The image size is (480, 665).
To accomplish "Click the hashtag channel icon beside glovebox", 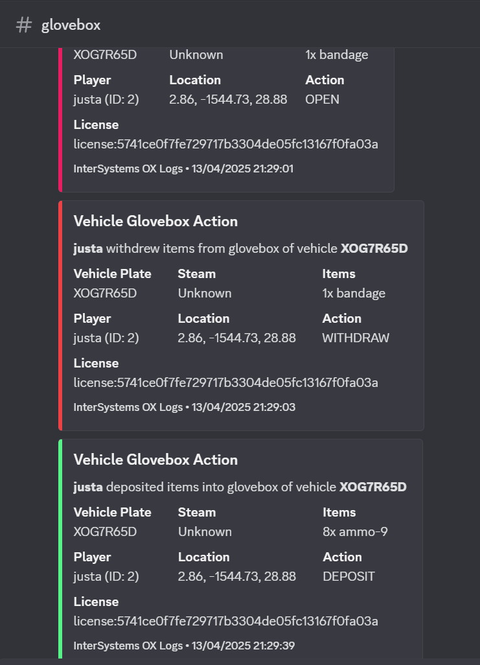I will click(x=24, y=25).
